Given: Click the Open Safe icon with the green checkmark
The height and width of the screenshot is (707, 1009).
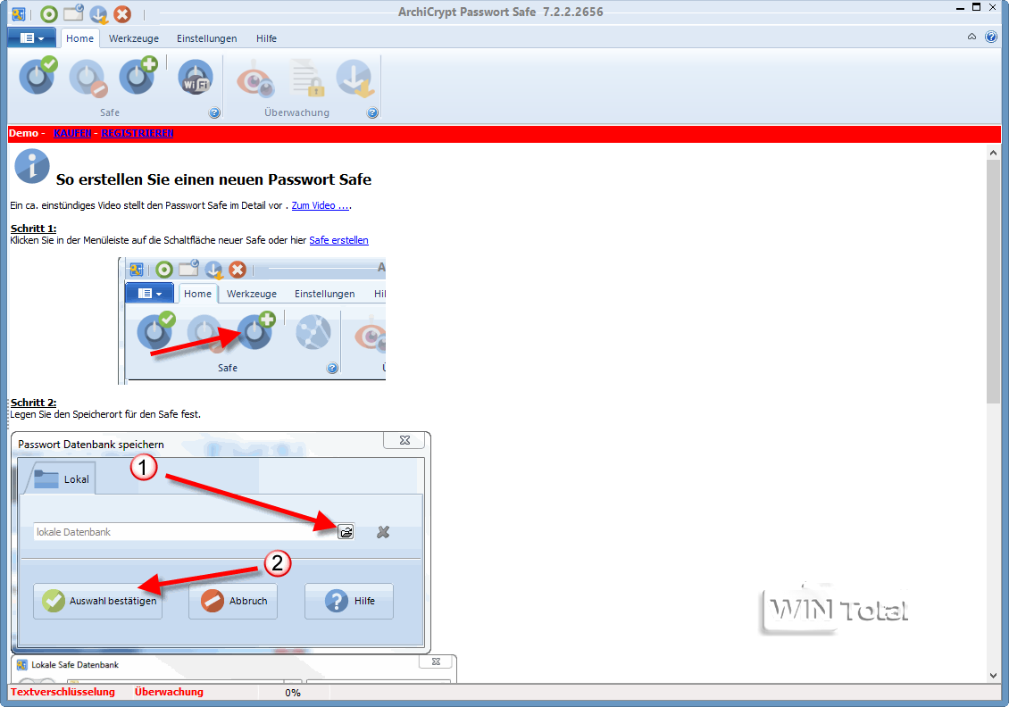Looking at the screenshot, I should point(38,76).
